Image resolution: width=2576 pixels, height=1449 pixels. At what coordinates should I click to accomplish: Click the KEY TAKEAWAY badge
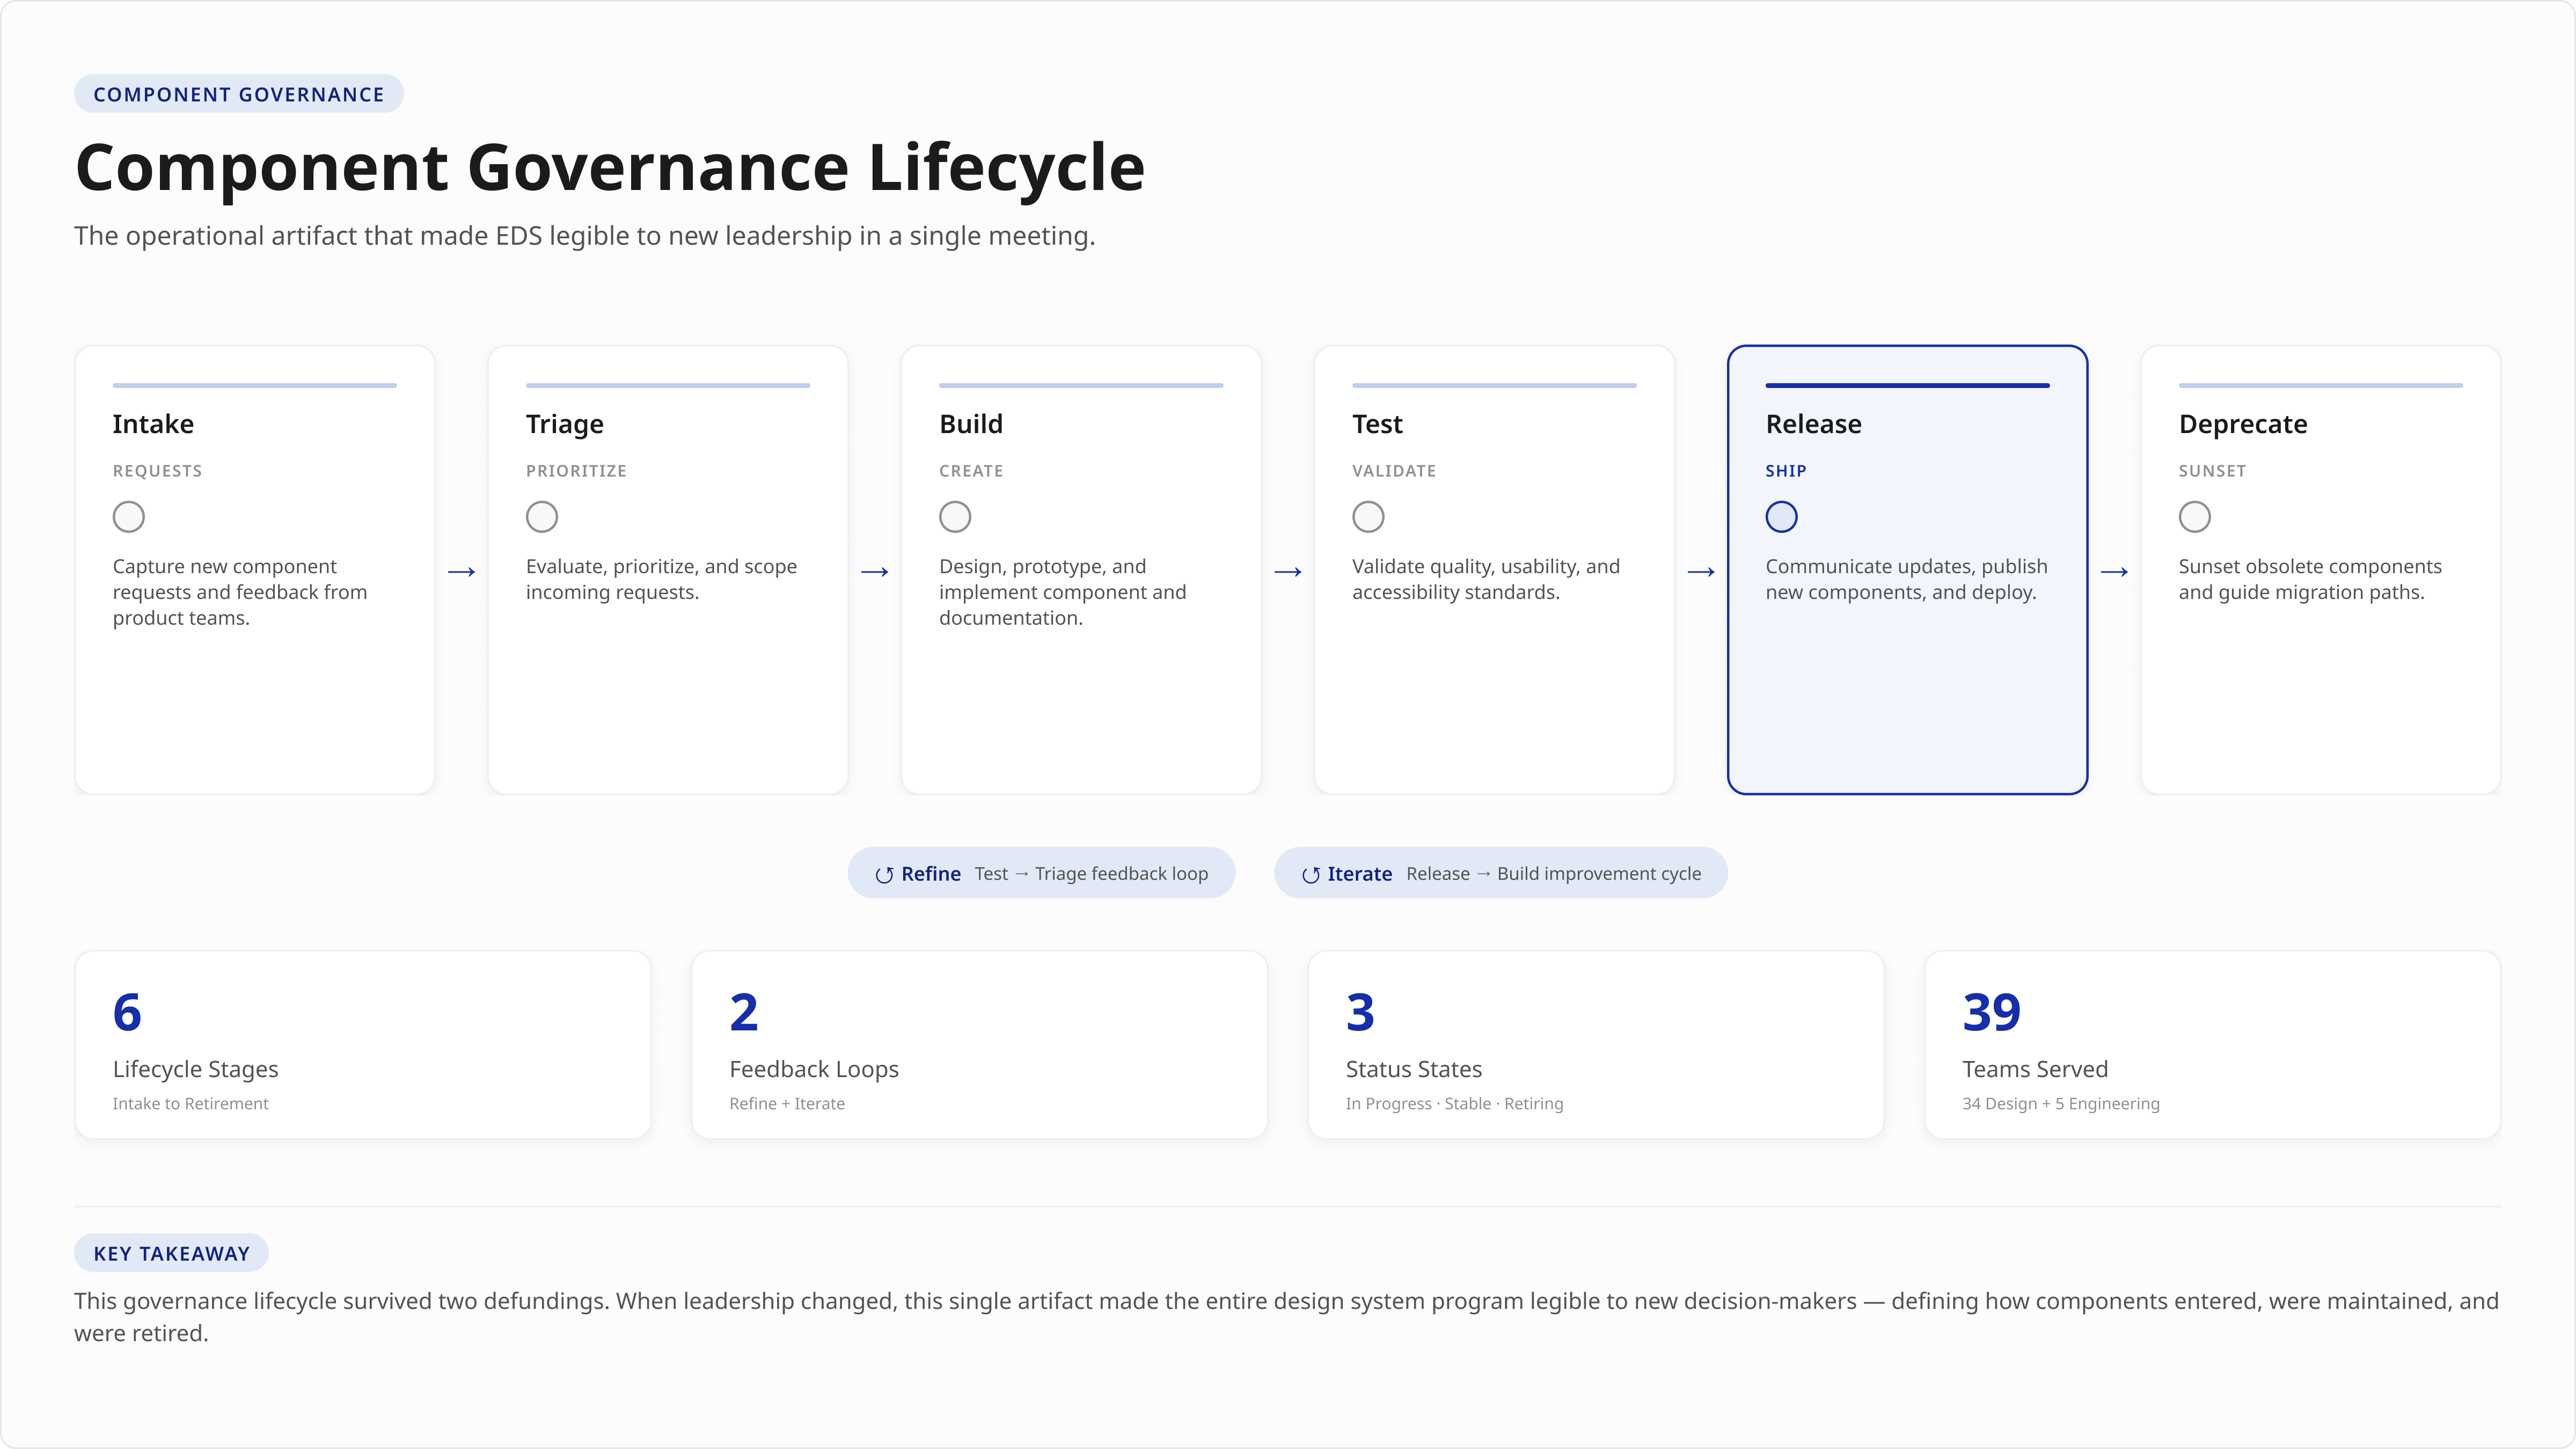(x=170, y=1252)
